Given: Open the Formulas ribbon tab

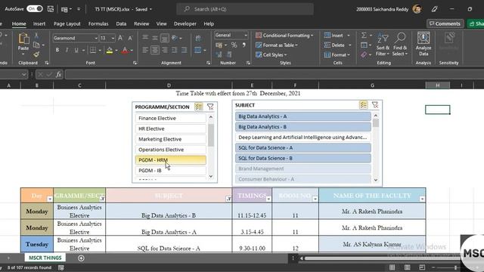Looking at the screenshot, I should coord(98,23).
